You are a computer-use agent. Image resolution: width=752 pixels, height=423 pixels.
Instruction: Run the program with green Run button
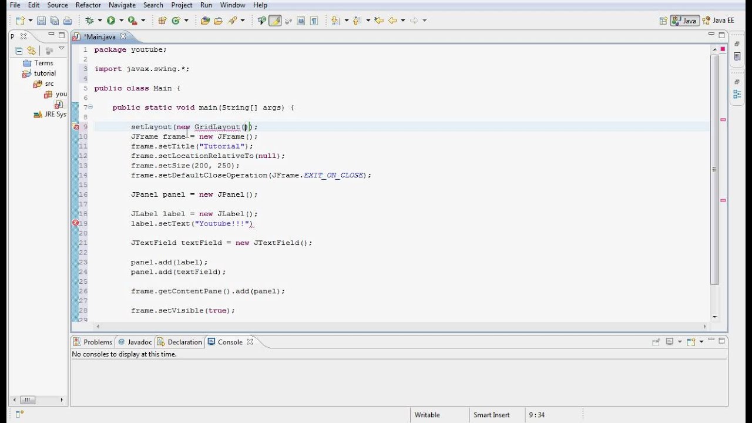pyautogui.click(x=110, y=21)
